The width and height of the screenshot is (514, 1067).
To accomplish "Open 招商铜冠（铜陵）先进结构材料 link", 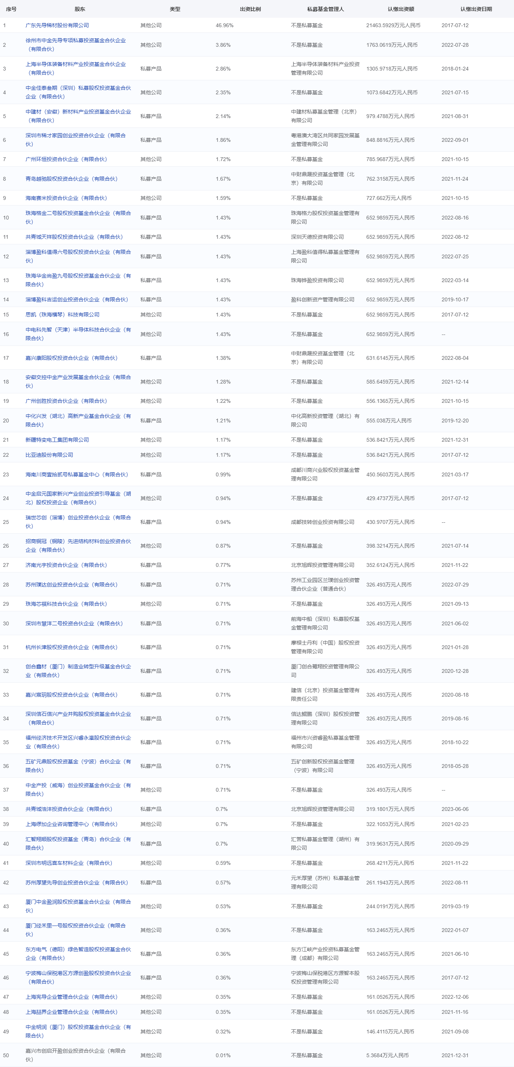I will (x=78, y=546).
